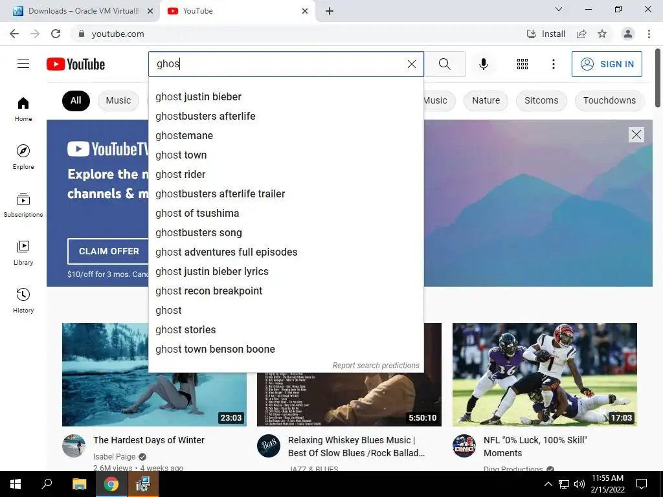Open the Chrome profile avatar
The width and height of the screenshot is (663, 497).
(628, 34)
